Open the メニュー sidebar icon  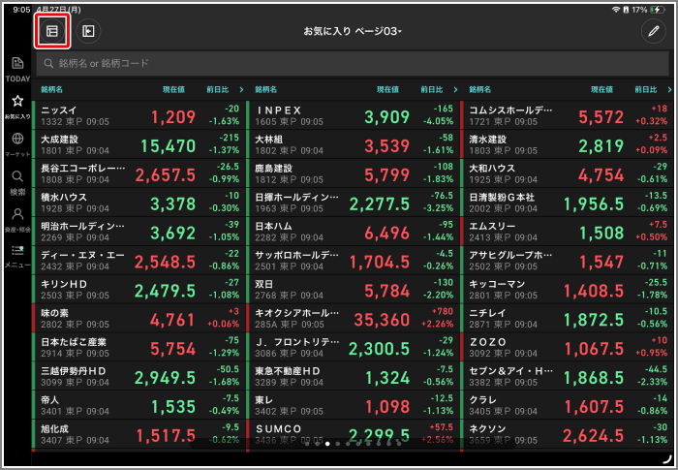point(17,256)
